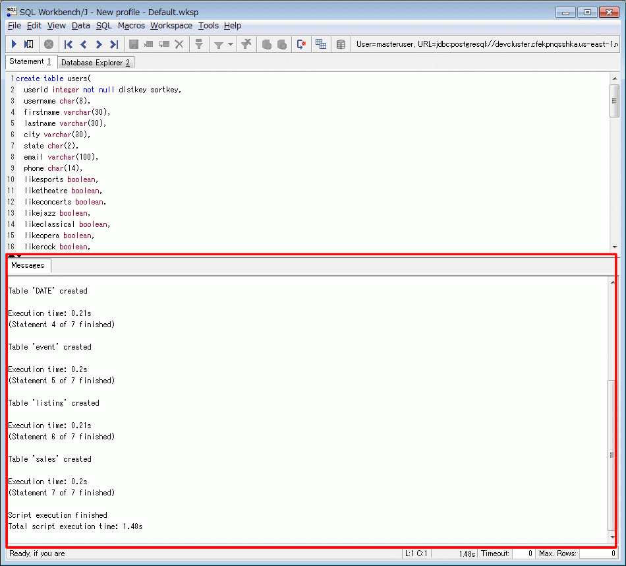Click the Apply filter funnel icon

coord(218,44)
